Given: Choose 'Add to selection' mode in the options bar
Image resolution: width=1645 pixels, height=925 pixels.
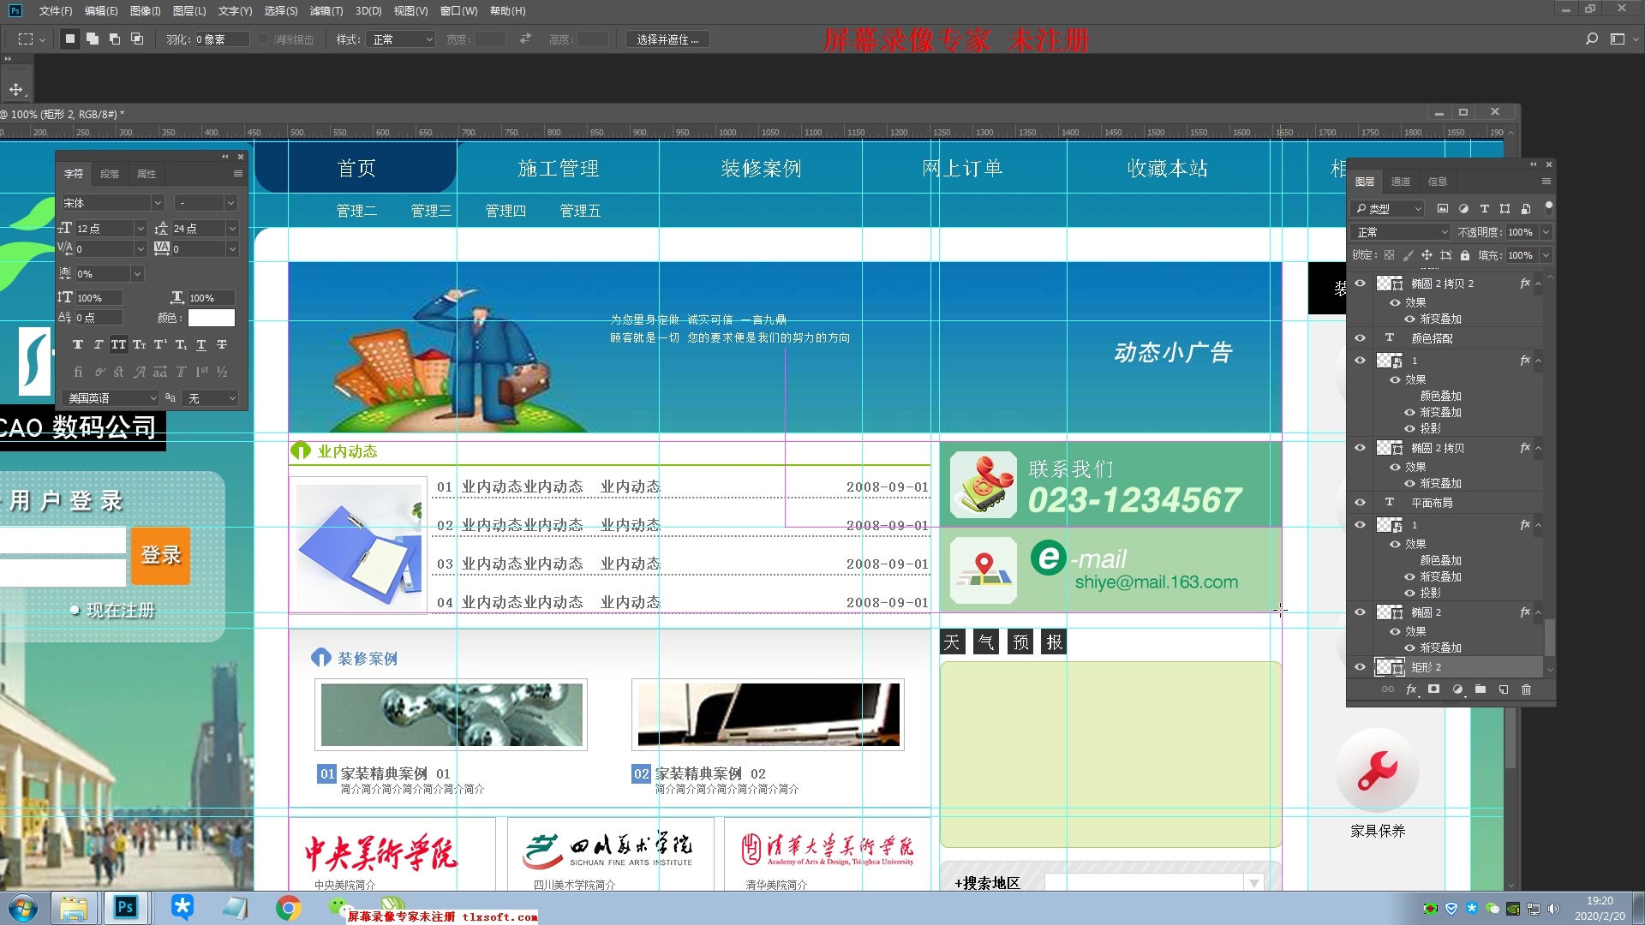Looking at the screenshot, I should [93, 39].
